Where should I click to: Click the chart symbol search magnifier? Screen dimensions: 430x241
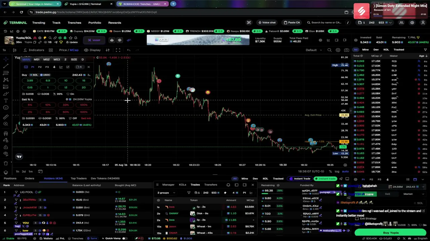(x=330, y=50)
